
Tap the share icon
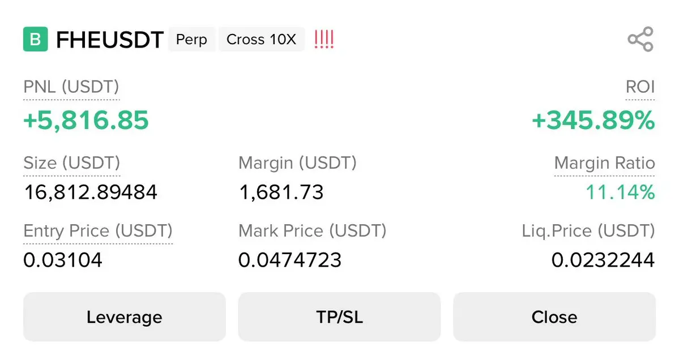tap(640, 40)
